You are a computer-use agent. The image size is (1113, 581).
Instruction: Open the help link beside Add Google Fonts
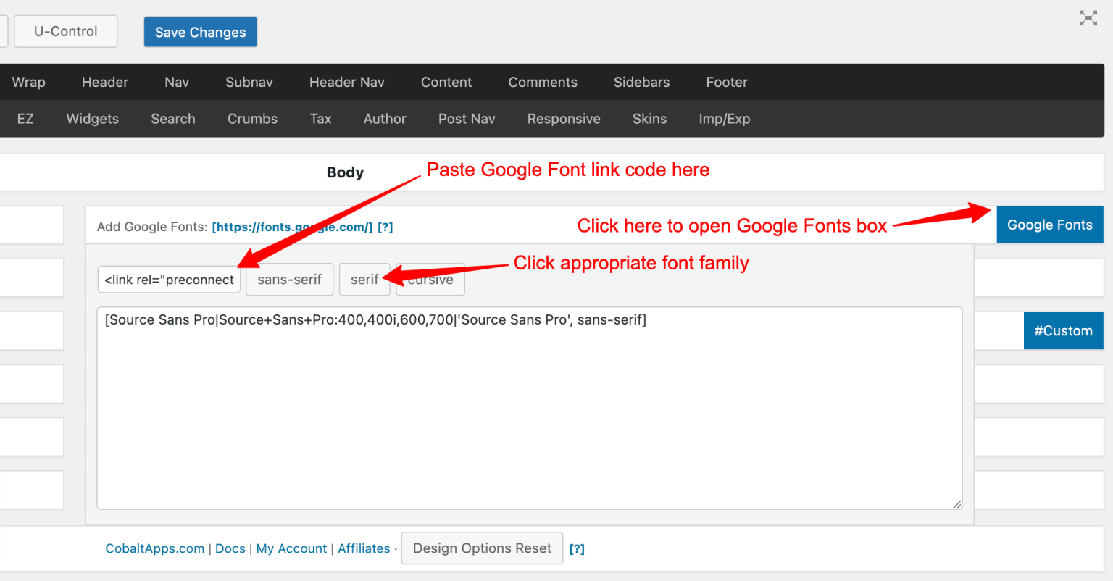click(385, 227)
